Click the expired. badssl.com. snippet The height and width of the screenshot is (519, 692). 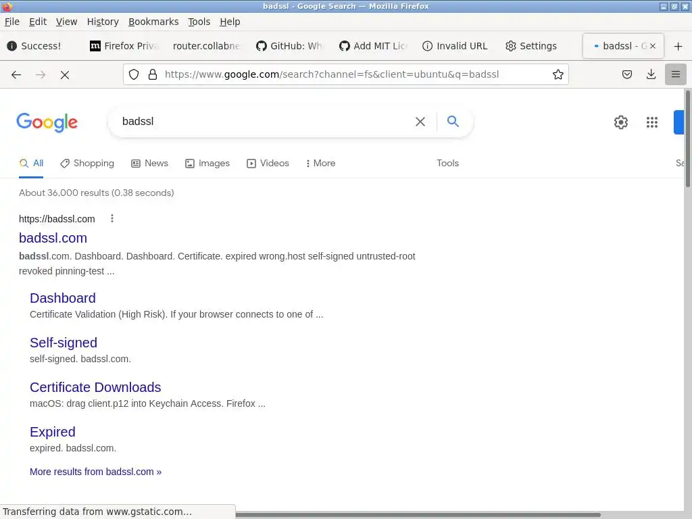tap(73, 449)
